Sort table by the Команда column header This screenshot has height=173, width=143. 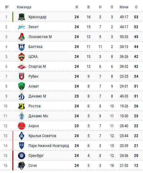(x=24, y=7)
